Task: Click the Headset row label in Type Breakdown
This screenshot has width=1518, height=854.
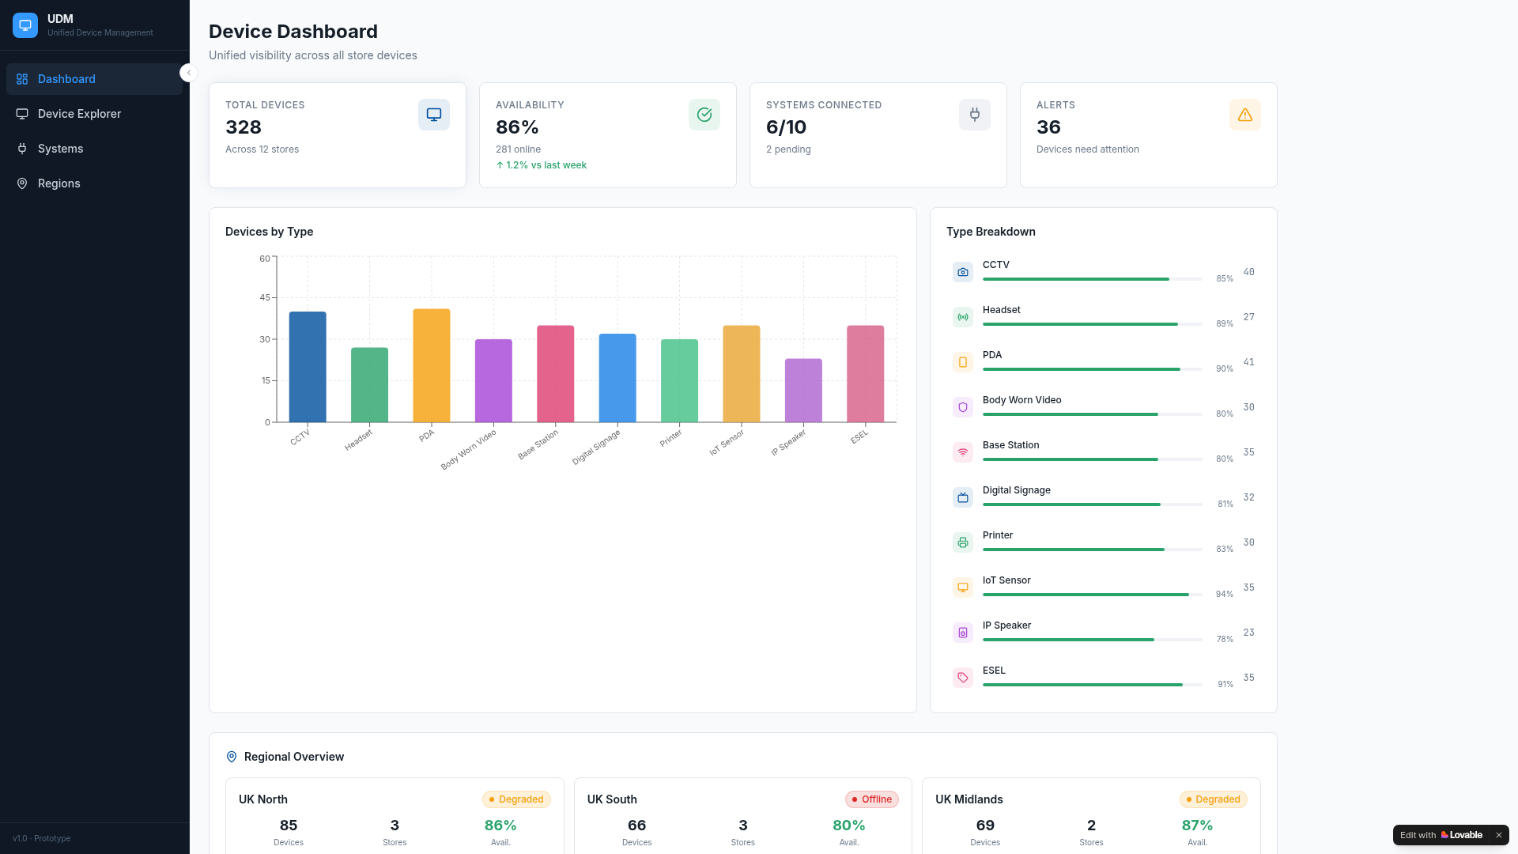Action: [1002, 310]
